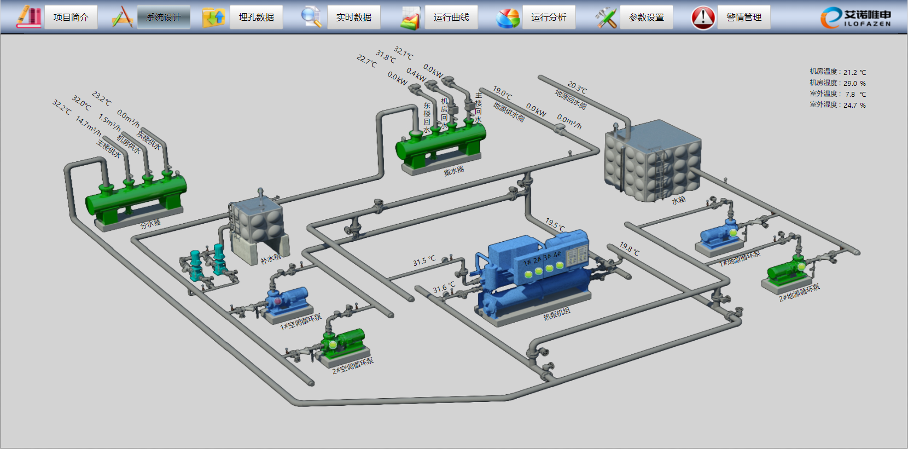
Task: Click the tools icon beside 参数设置
Action: [x=606, y=18]
